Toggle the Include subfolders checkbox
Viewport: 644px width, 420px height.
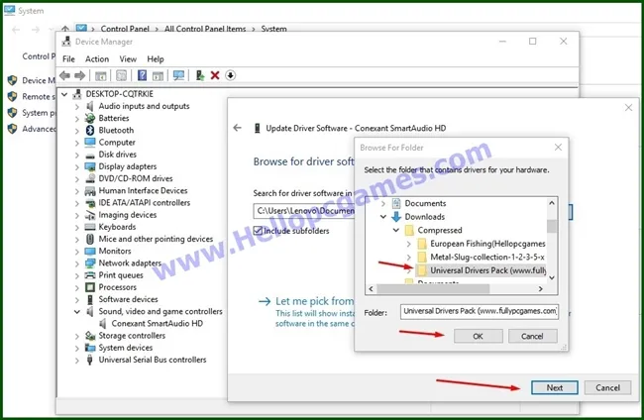pyautogui.click(x=259, y=230)
